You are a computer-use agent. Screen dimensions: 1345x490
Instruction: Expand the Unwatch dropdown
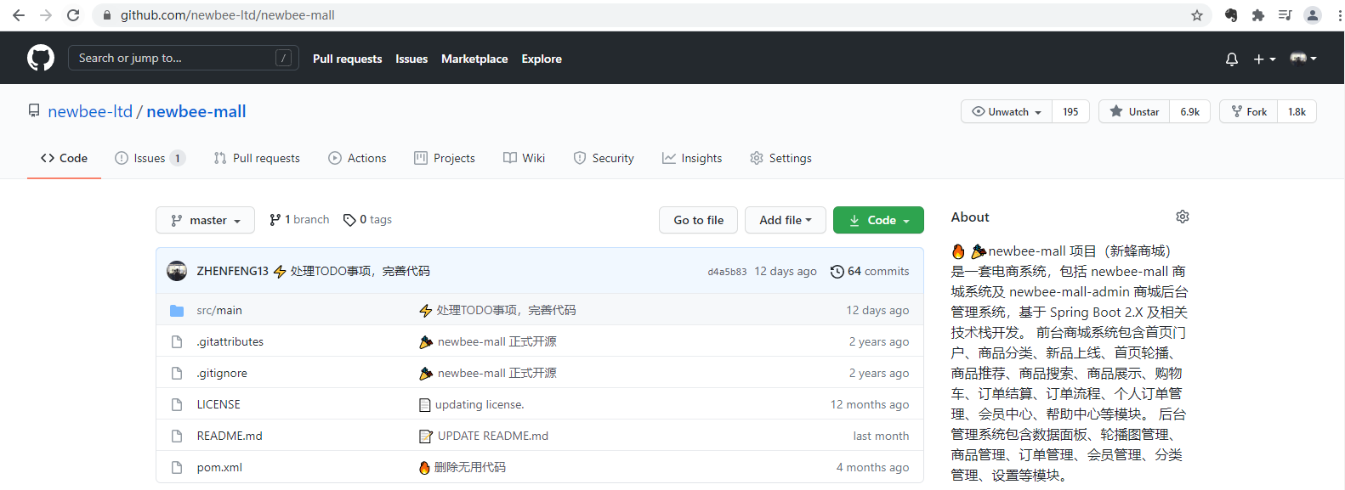1007,111
